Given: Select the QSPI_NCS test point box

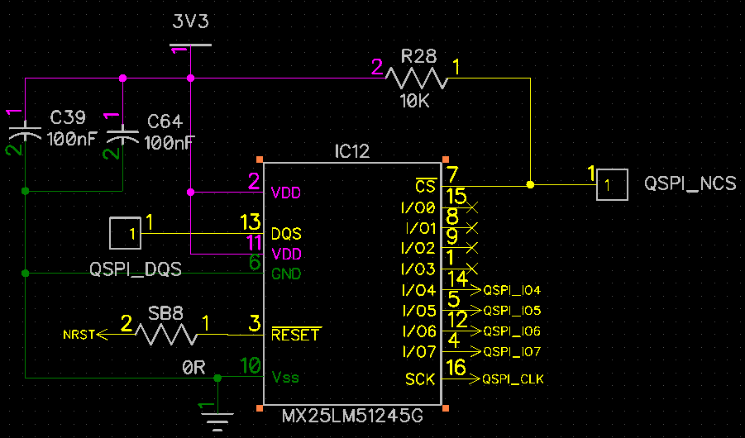Looking at the screenshot, I should pos(612,185).
